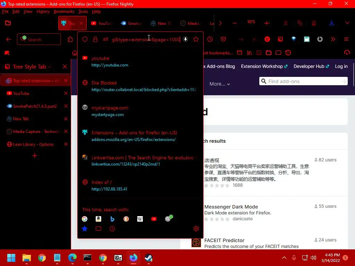
Task: Select the Site Blocked suggestion
Action: coord(140,86)
